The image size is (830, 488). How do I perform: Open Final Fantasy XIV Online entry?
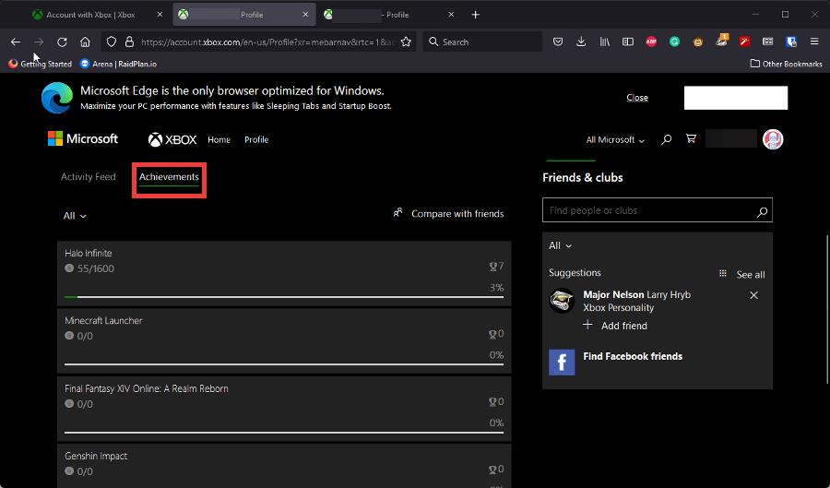tap(284, 410)
